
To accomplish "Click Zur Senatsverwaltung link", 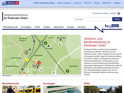I will (100, 13).
